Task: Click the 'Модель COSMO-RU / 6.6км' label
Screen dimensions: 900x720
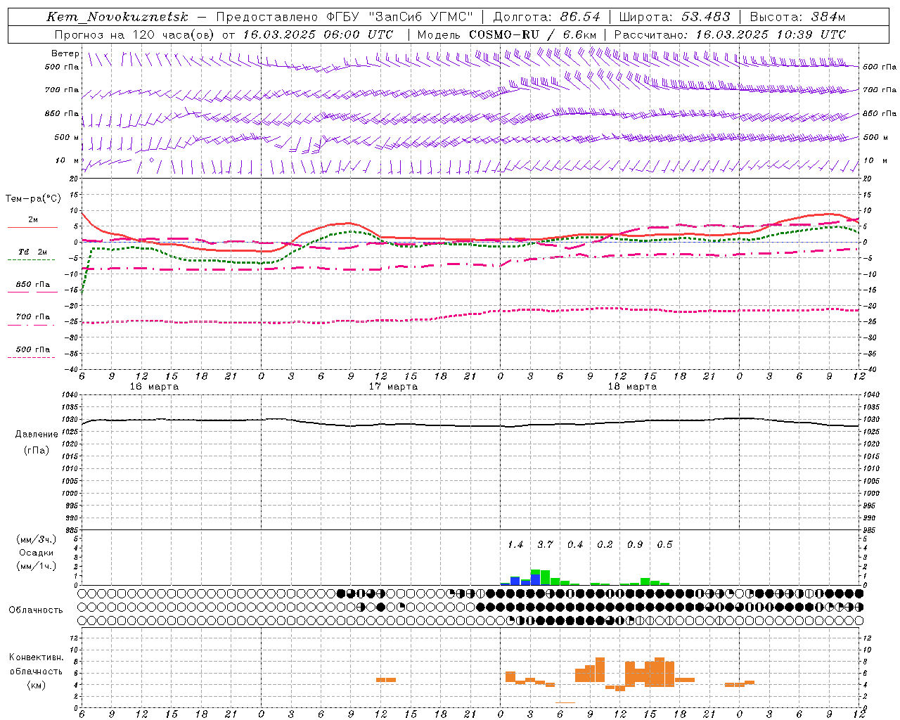Action: click(507, 34)
